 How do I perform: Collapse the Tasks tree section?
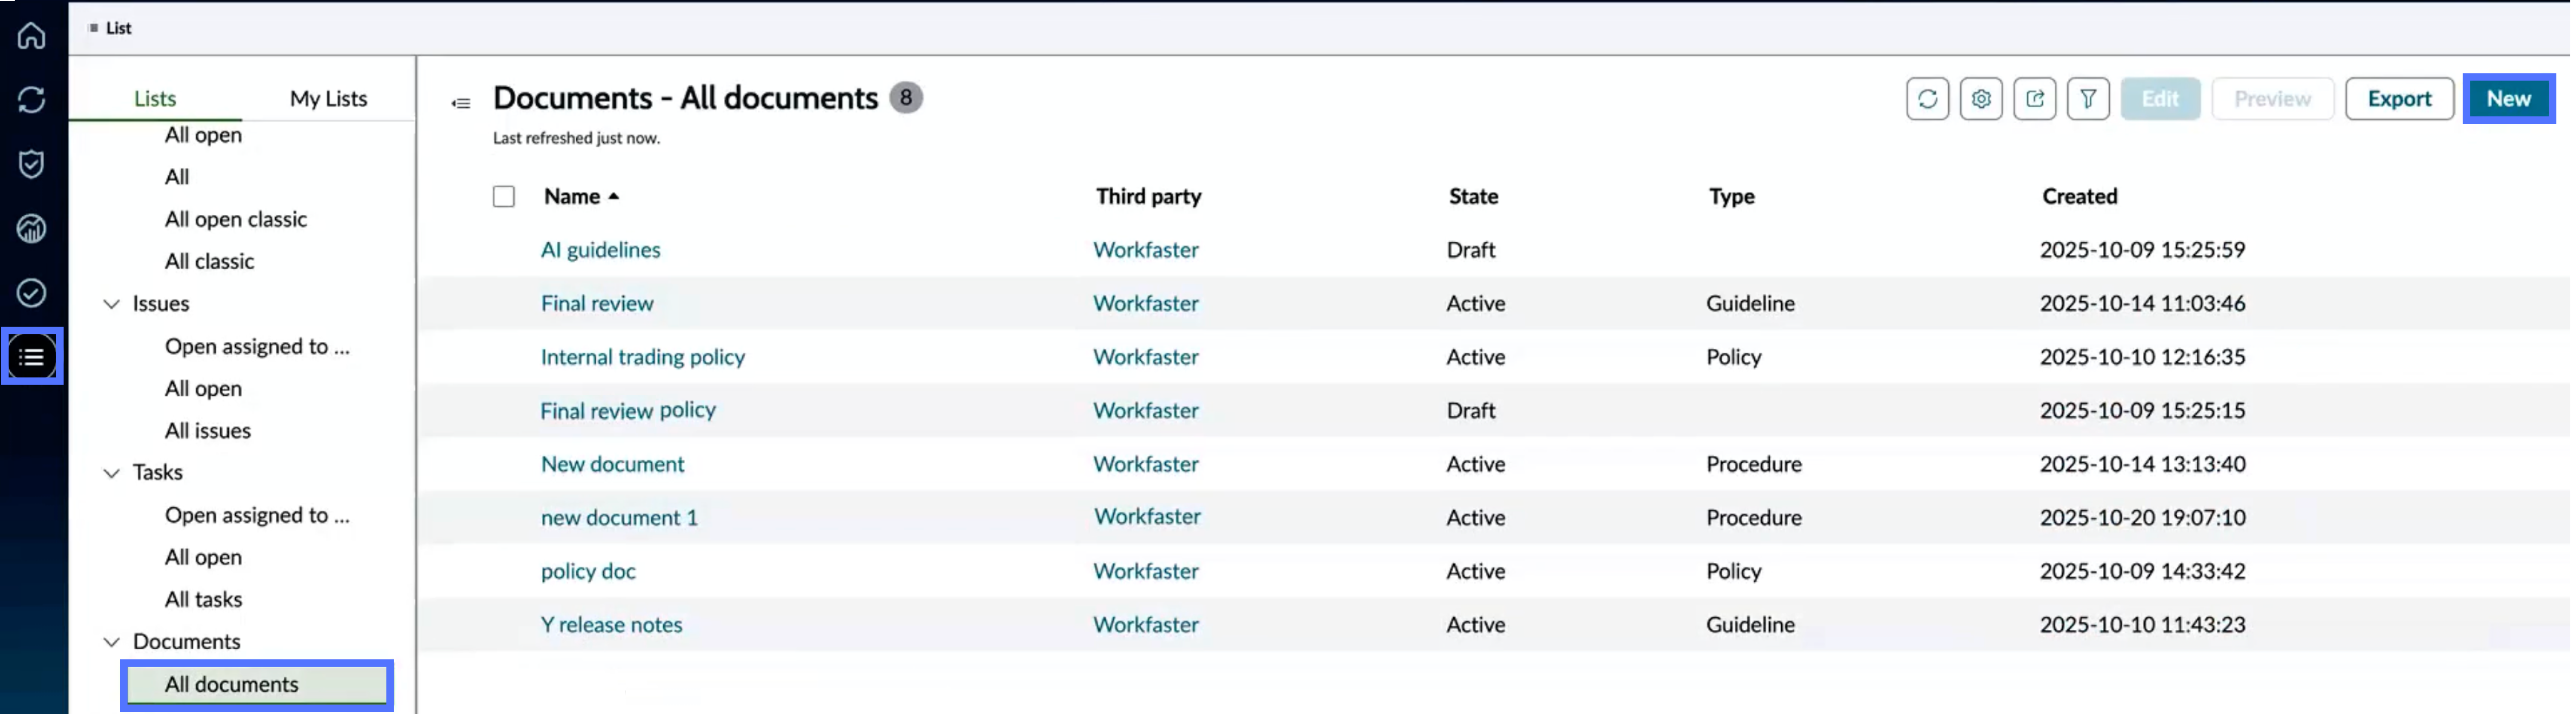pyautogui.click(x=112, y=473)
